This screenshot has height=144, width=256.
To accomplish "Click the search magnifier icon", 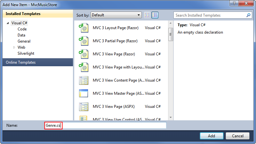I will click(x=248, y=15).
